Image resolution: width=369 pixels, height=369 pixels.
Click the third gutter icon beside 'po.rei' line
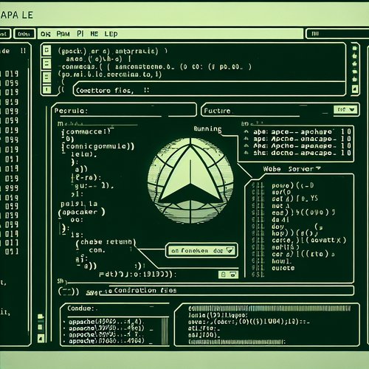click(46, 77)
